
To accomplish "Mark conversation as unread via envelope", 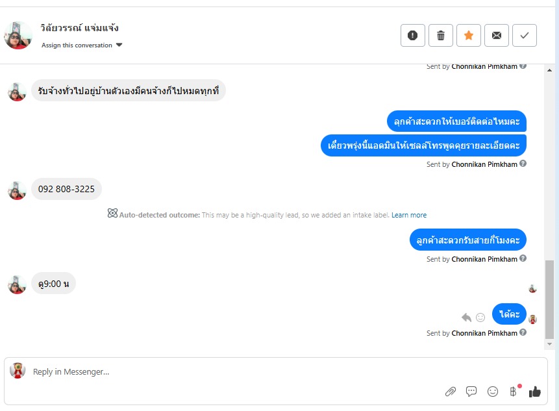I will pyautogui.click(x=497, y=36).
